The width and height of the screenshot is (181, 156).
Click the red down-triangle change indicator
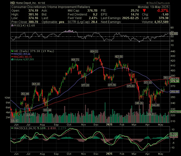[144, 11]
